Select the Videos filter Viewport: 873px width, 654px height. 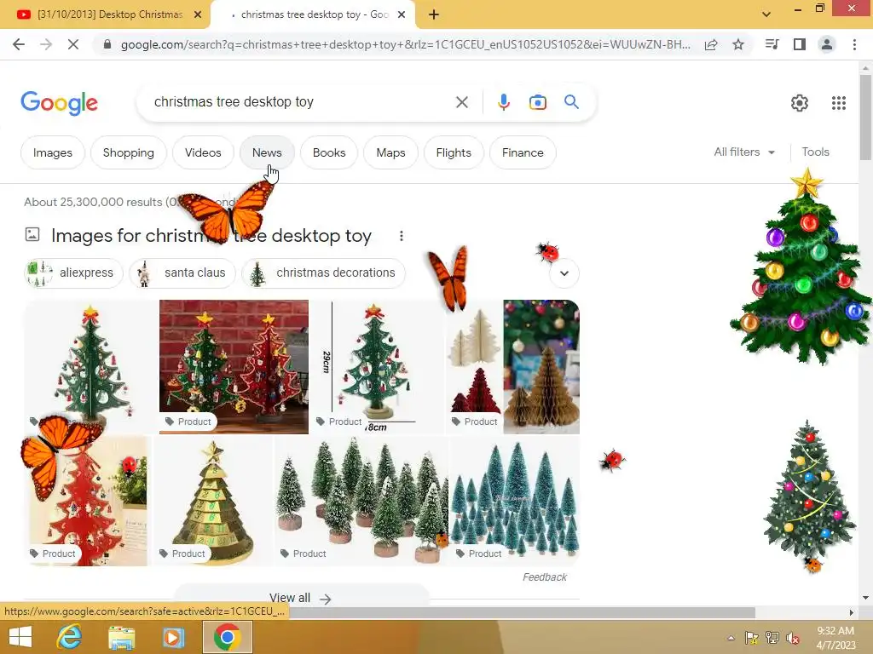203,152
